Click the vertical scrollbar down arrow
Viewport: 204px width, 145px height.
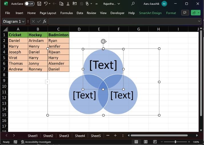(201, 130)
